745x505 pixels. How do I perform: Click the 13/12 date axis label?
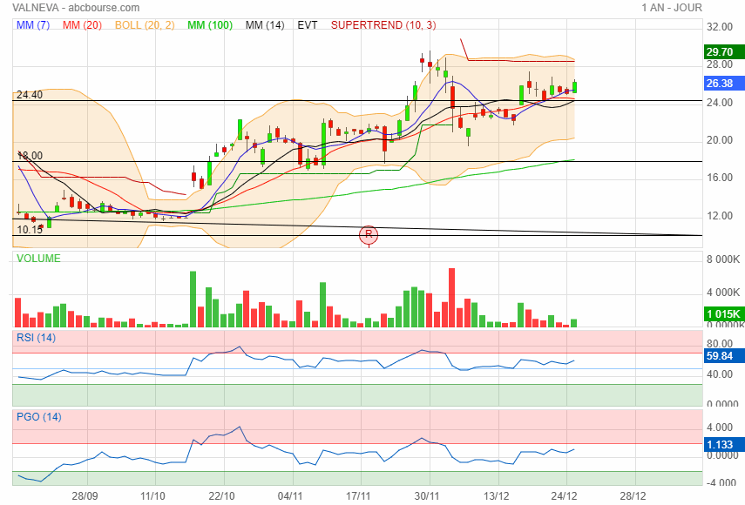496,496
